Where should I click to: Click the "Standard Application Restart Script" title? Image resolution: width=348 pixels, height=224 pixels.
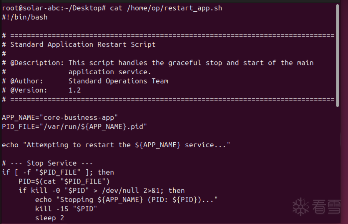(83, 44)
